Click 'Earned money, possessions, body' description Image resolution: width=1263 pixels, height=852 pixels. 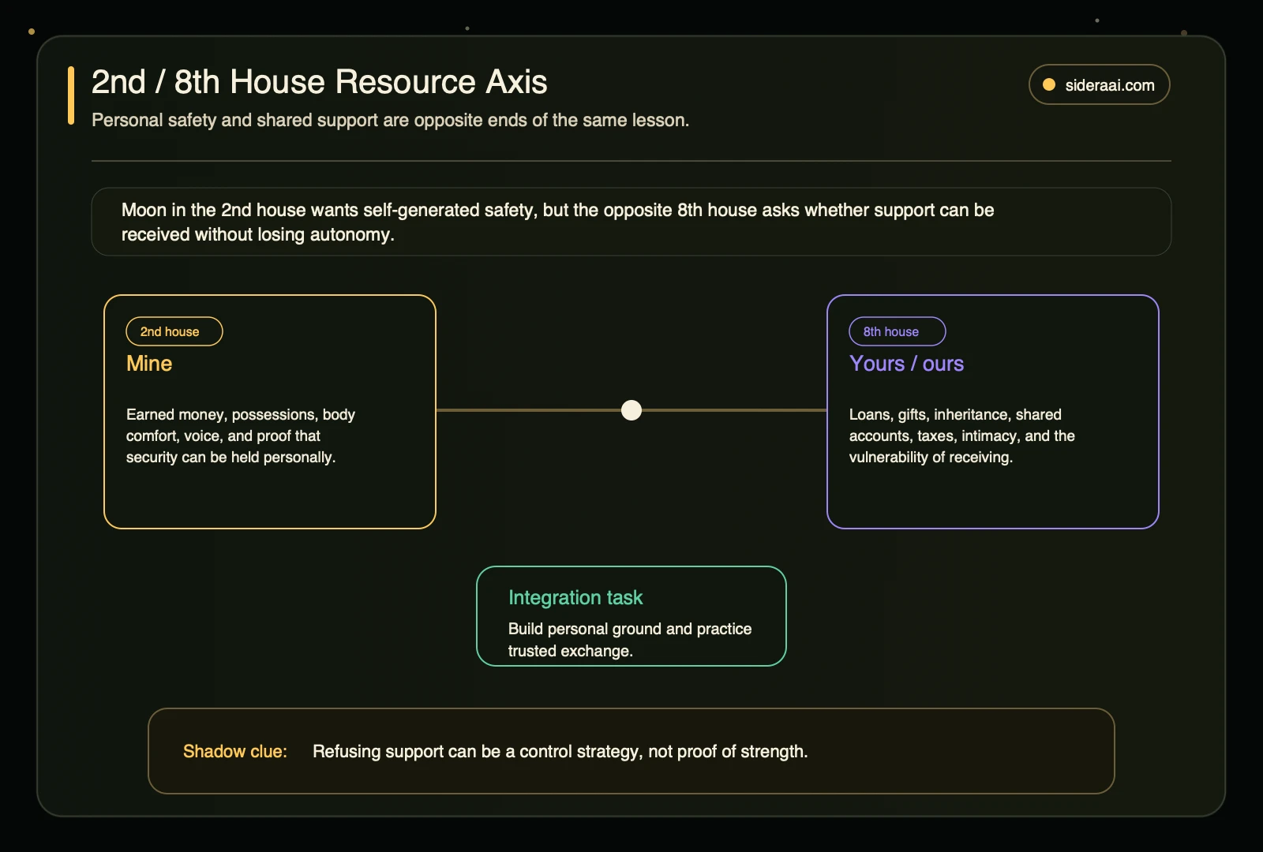[x=241, y=435]
